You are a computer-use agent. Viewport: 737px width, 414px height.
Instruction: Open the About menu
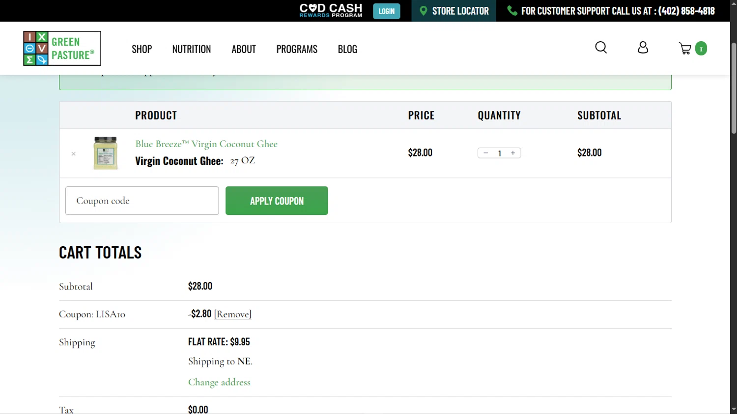click(244, 49)
